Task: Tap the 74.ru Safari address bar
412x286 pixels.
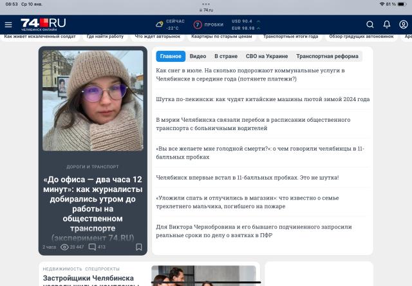Action: (206, 10)
